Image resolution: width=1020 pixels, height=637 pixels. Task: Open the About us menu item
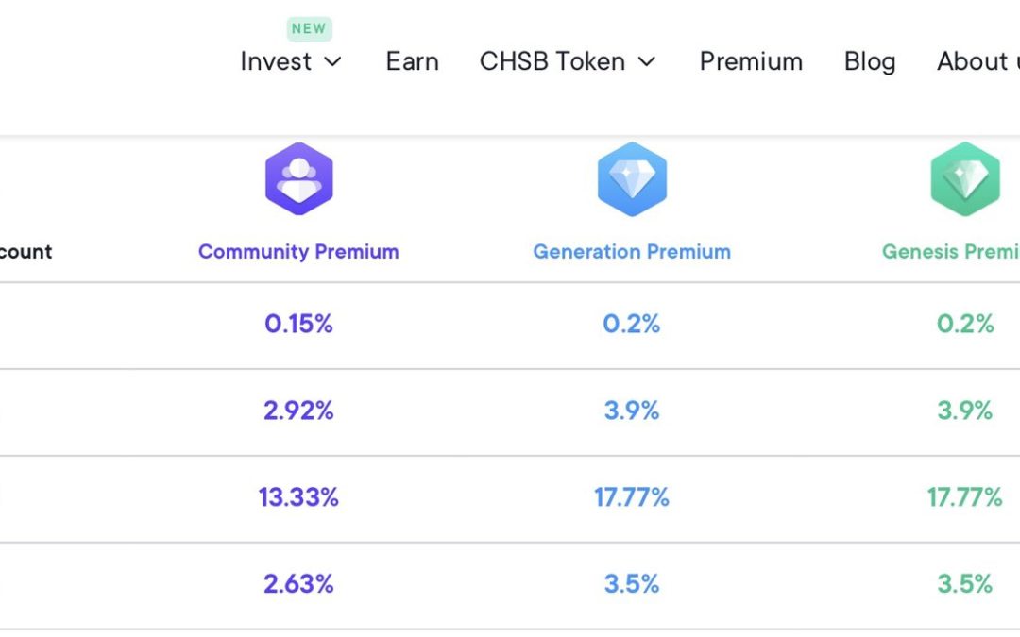point(978,61)
